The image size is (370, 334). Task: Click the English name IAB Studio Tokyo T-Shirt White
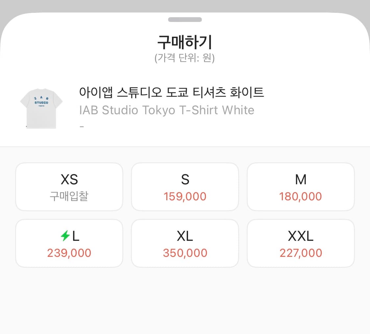(x=166, y=110)
